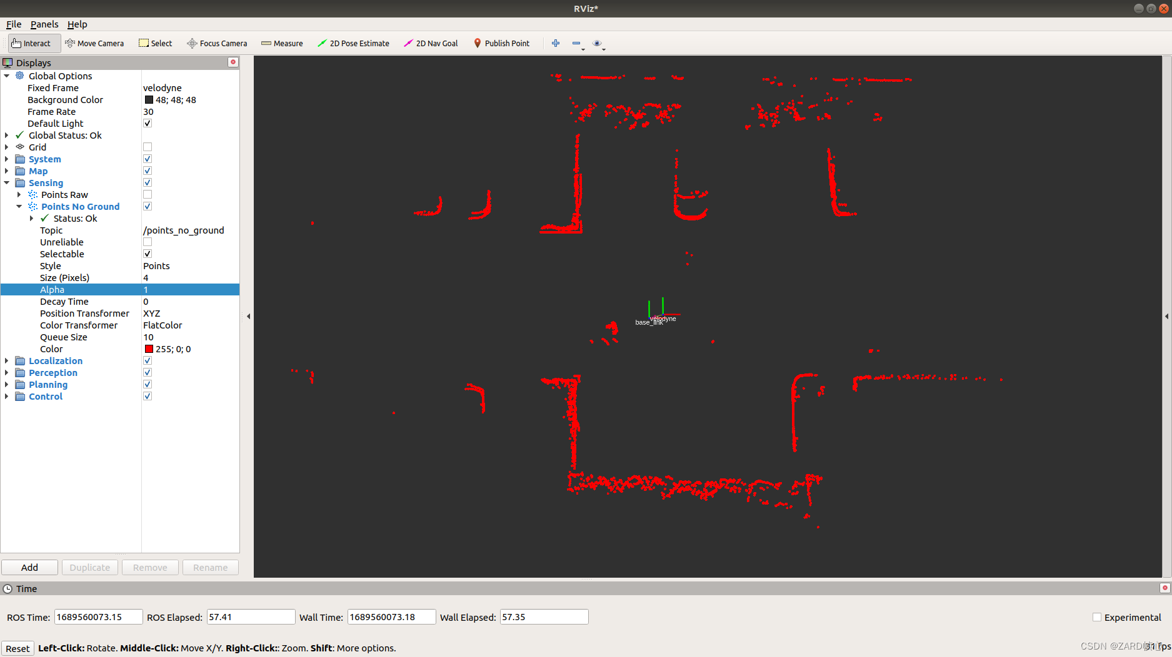
Task: Click the Control folder icon
Action: pyautogui.click(x=20, y=396)
